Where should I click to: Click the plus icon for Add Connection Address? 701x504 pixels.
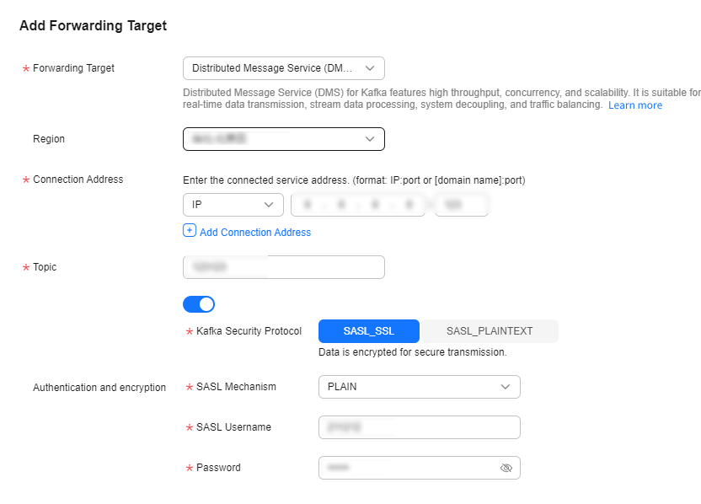pyautogui.click(x=190, y=231)
